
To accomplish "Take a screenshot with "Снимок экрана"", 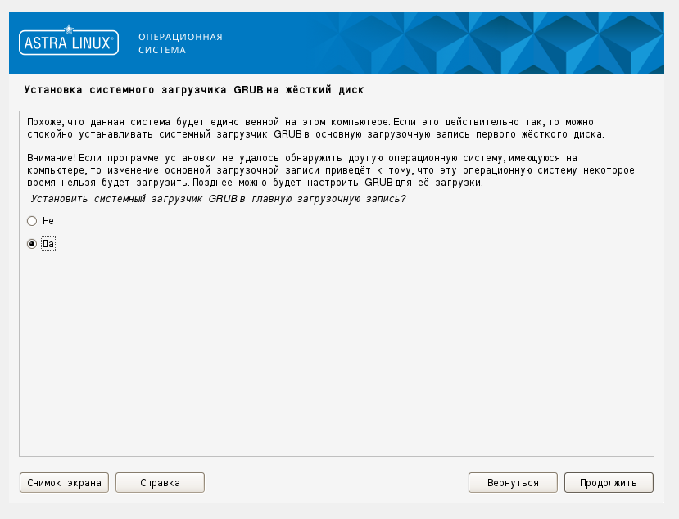I will pyautogui.click(x=64, y=483).
